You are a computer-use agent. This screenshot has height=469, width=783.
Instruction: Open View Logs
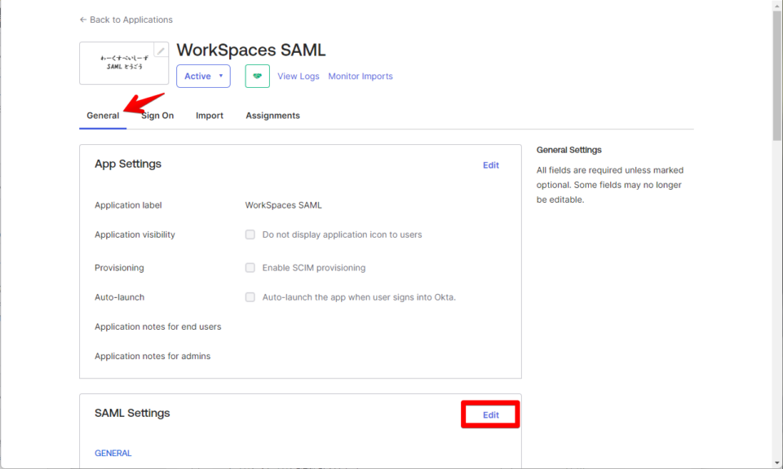click(298, 76)
